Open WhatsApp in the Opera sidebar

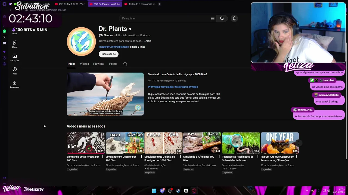point(4,31)
